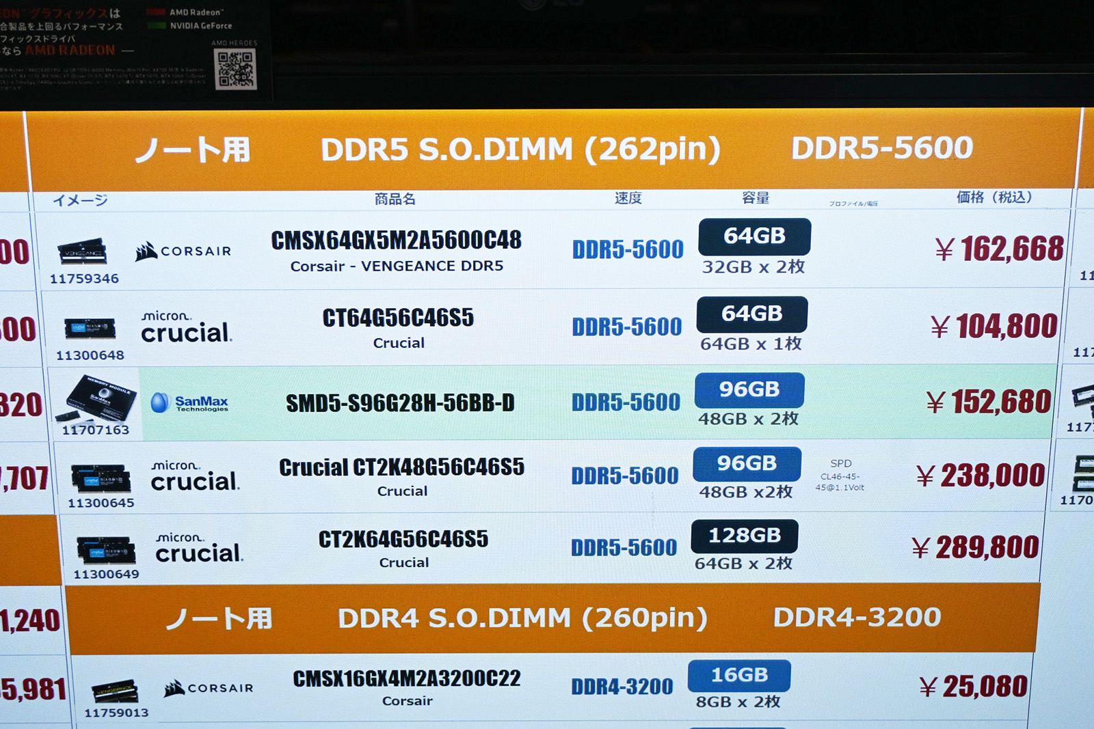
Task: Click price ¥152,680
Action: (x=988, y=402)
